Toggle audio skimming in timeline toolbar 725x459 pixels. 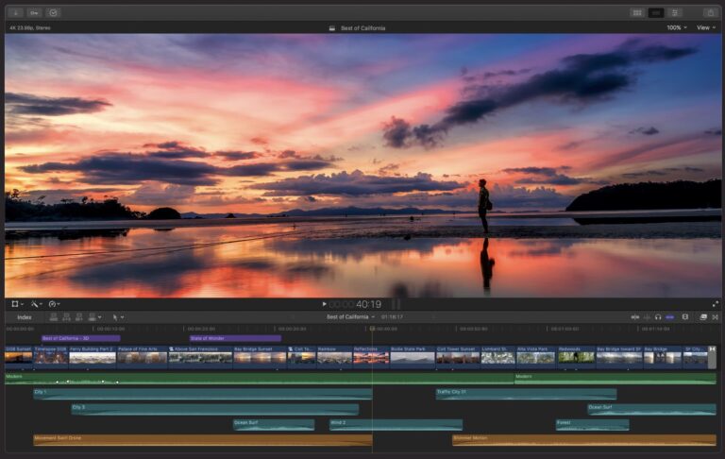pyautogui.click(x=647, y=317)
